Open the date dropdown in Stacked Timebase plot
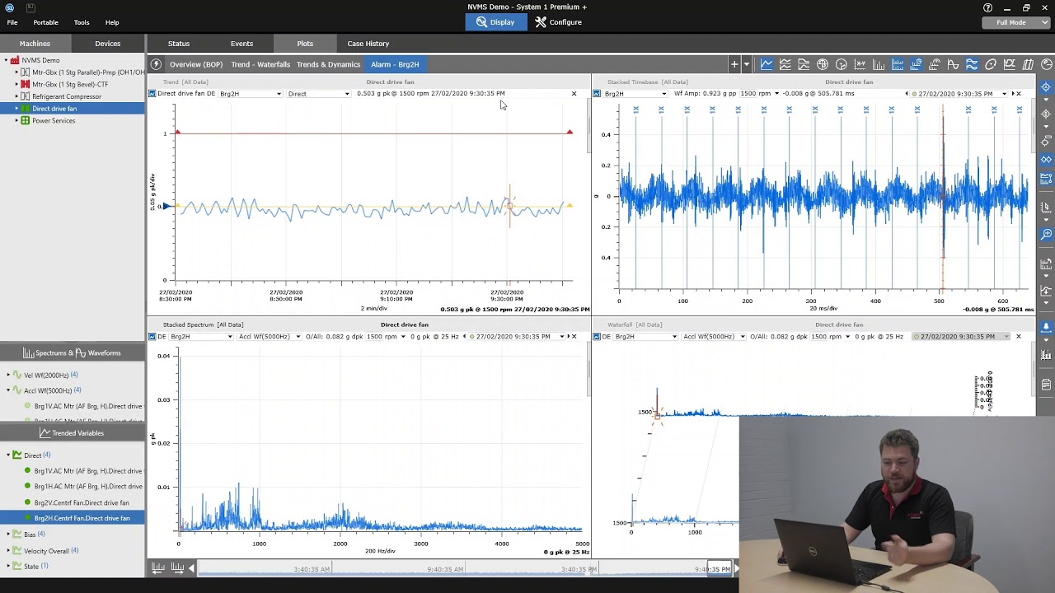This screenshot has height=593, width=1055. (1004, 94)
